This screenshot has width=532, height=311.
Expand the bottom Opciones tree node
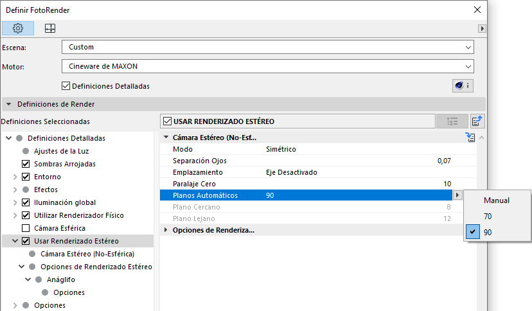15,305
